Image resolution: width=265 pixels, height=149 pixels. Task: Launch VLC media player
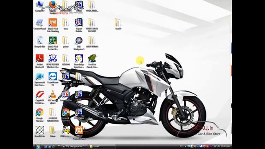tap(53, 97)
